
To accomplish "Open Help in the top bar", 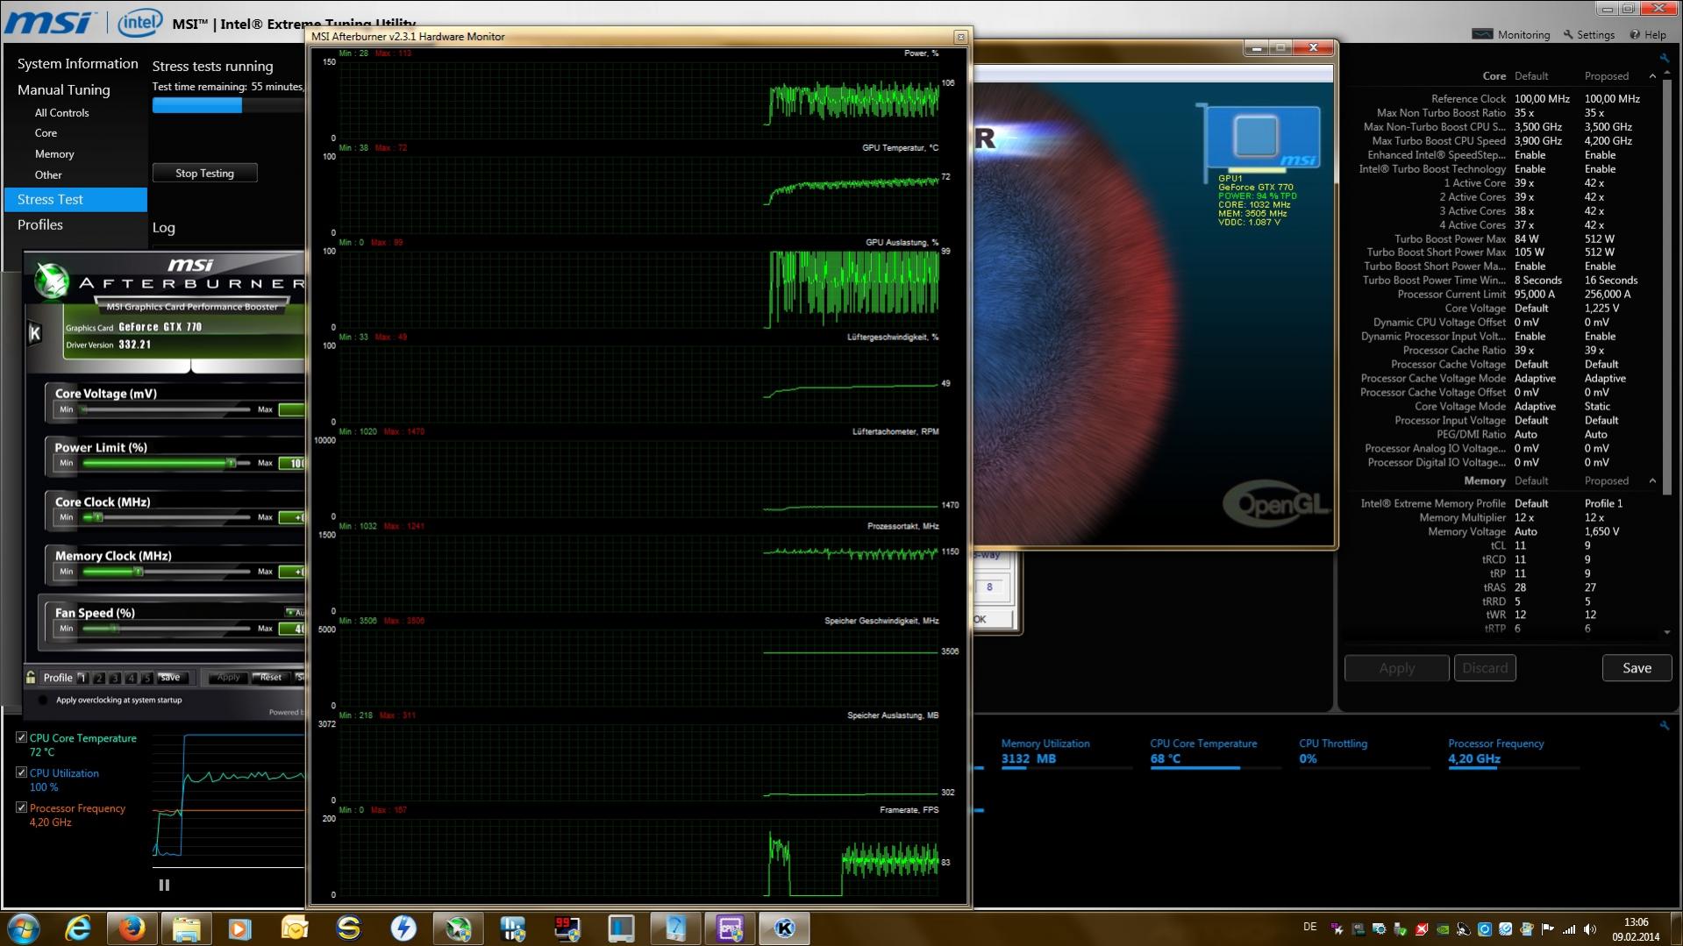I will click(1648, 35).
